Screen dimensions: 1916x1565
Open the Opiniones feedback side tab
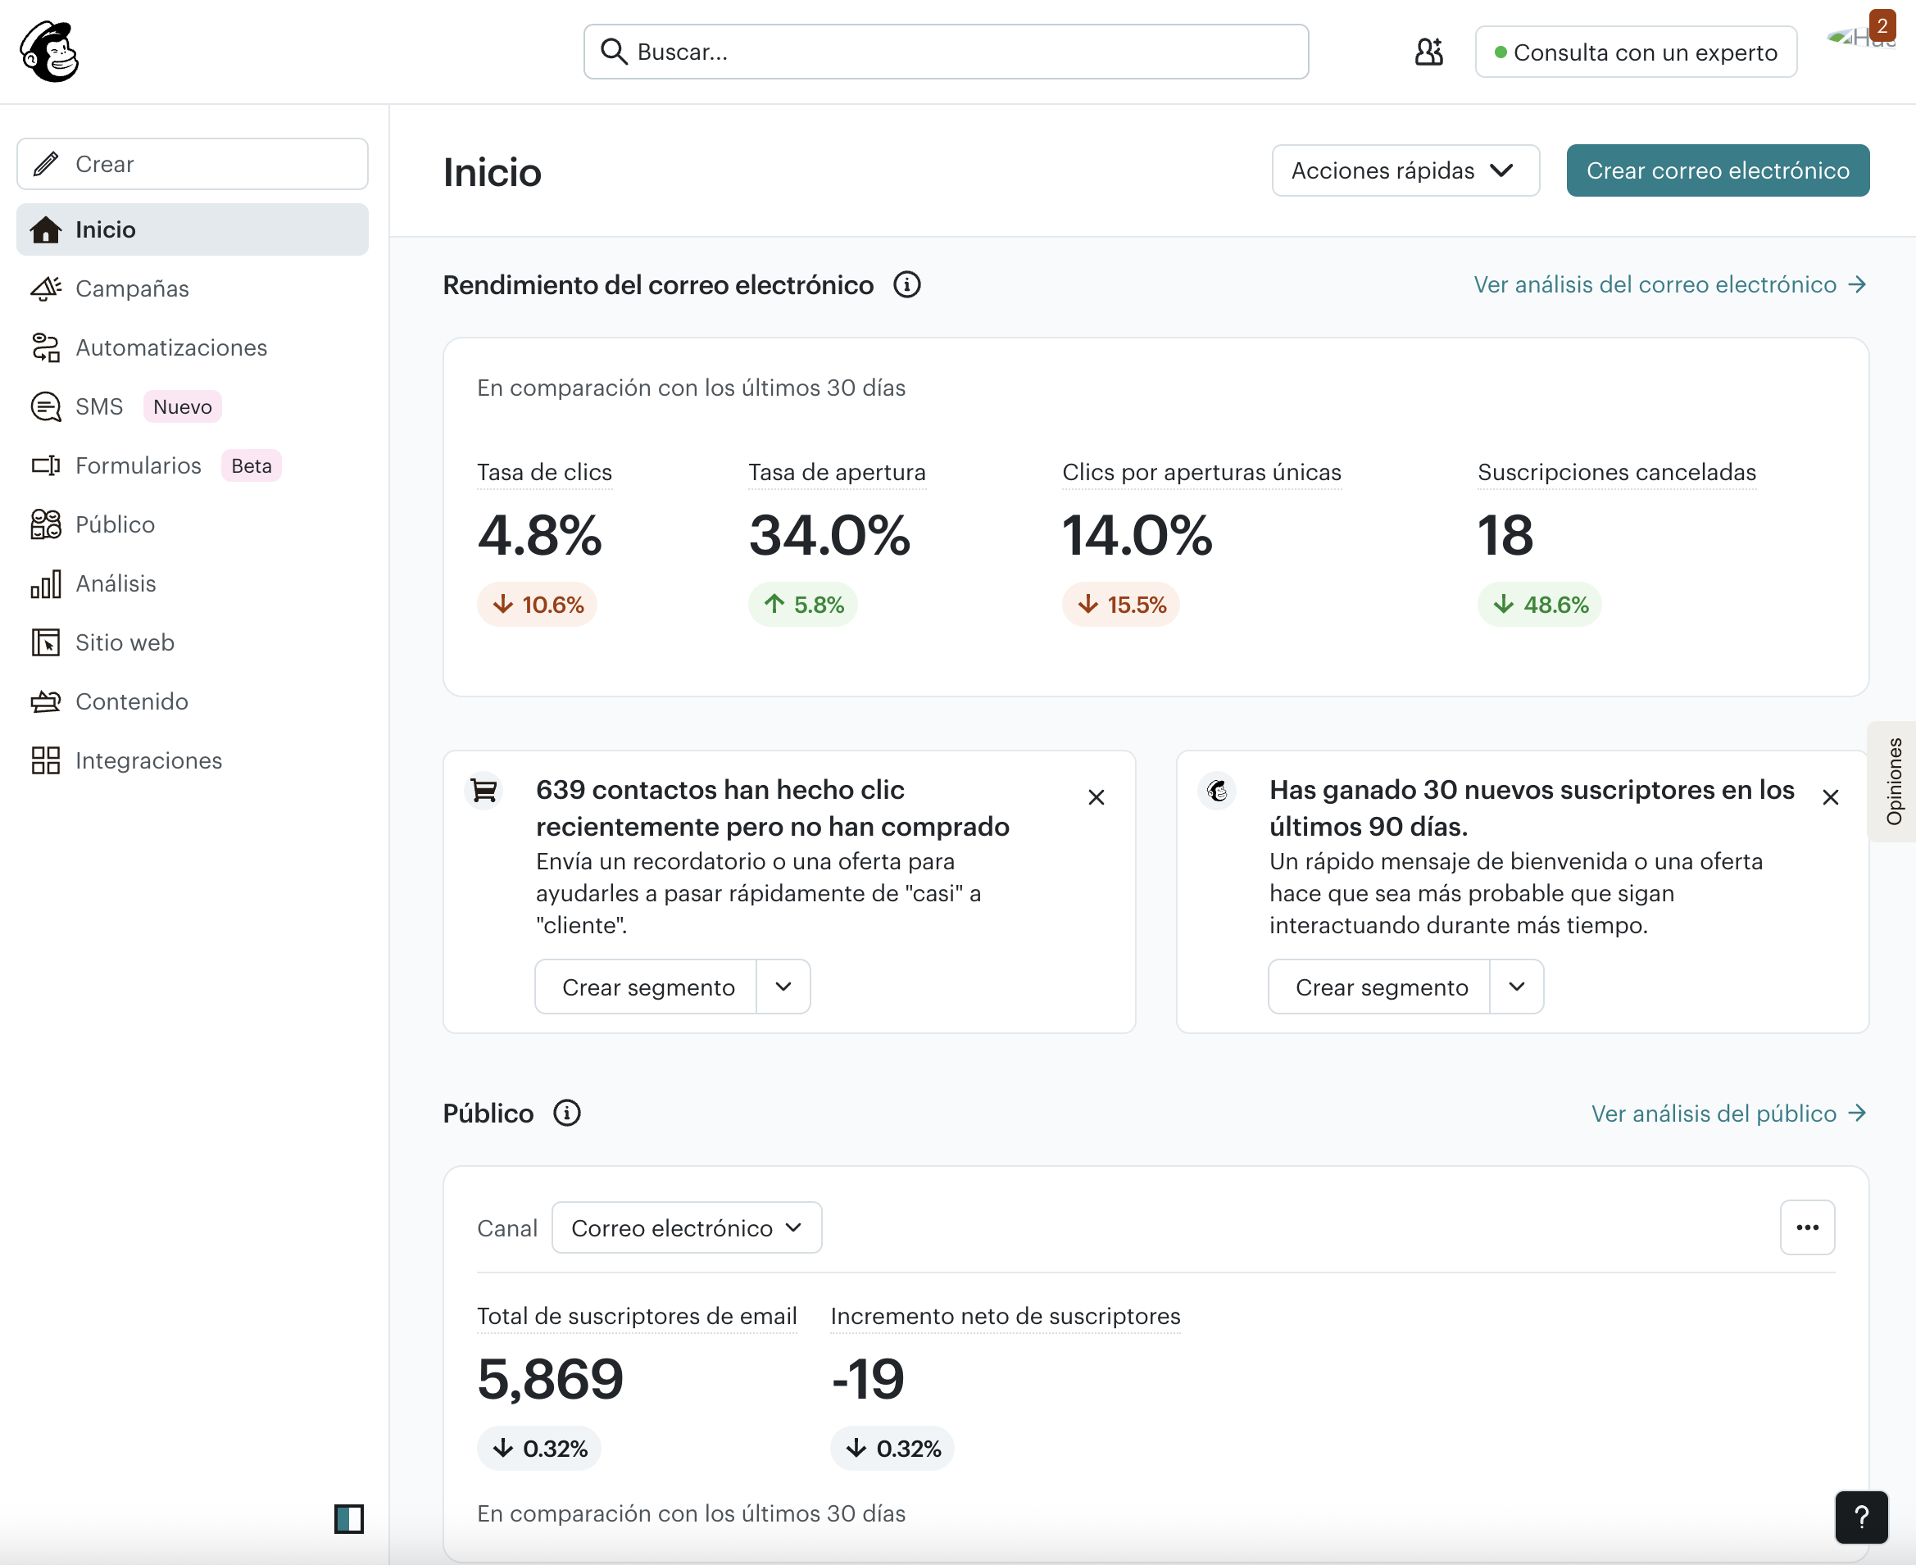click(x=1892, y=782)
